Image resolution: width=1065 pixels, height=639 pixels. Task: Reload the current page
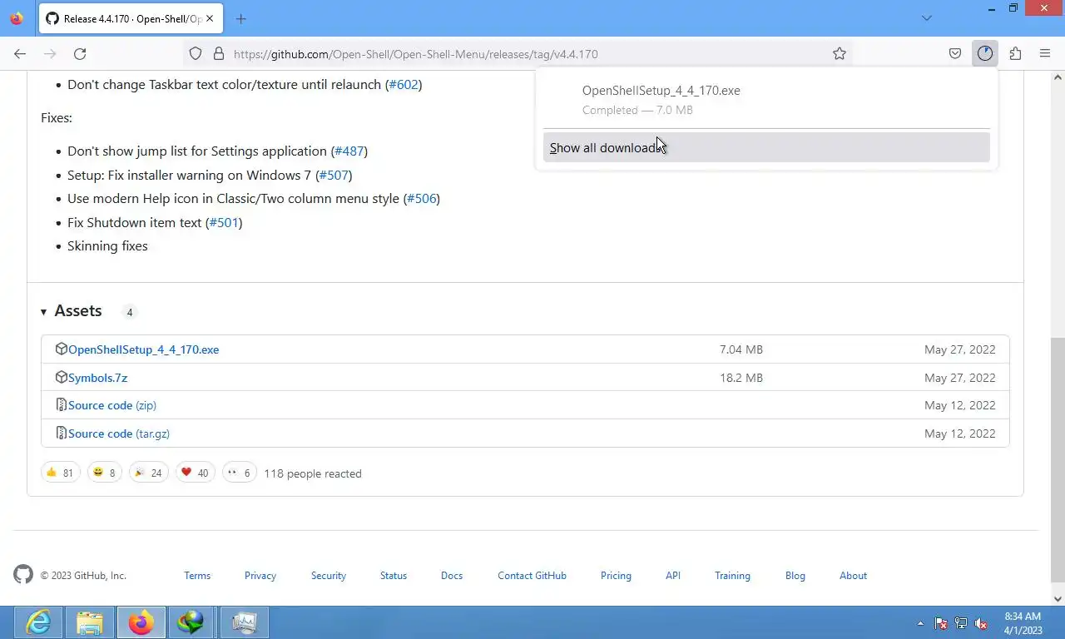pyautogui.click(x=80, y=53)
